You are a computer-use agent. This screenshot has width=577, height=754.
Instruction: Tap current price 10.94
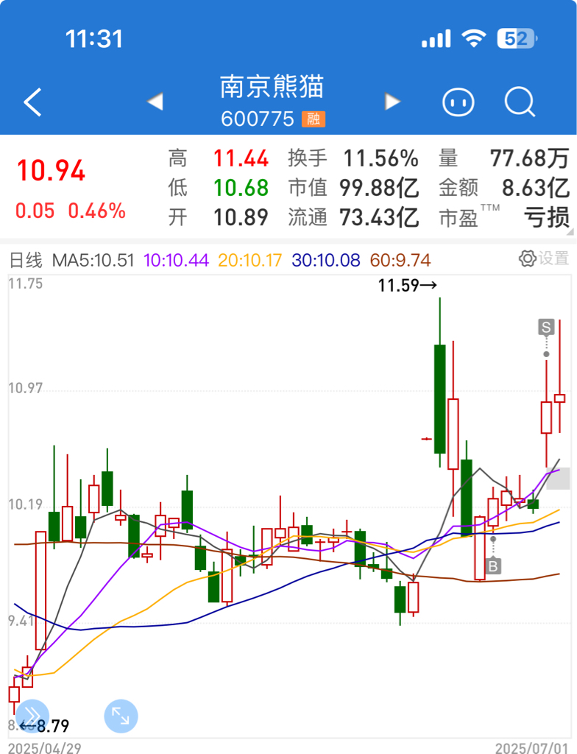(x=51, y=171)
